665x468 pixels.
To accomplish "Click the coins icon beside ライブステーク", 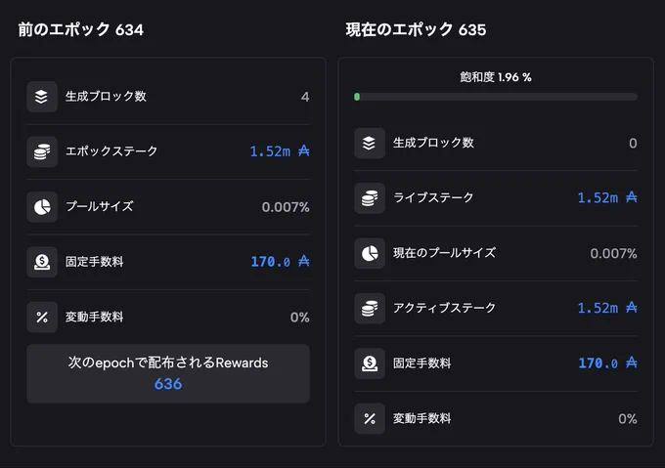I will click(x=370, y=197).
